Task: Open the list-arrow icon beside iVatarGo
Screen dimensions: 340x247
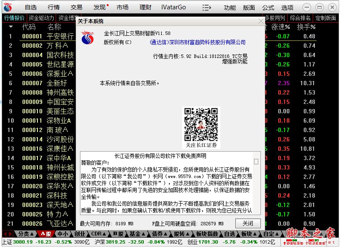Action: pyautogui.click(x=206, y=8)
